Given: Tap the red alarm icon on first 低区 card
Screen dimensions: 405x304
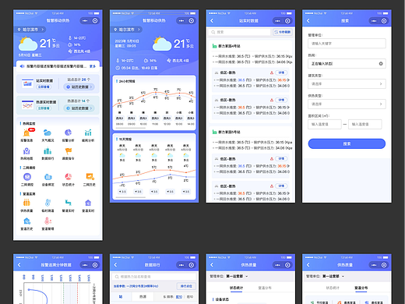Looking at the screenshot, I should coord(271,72).
